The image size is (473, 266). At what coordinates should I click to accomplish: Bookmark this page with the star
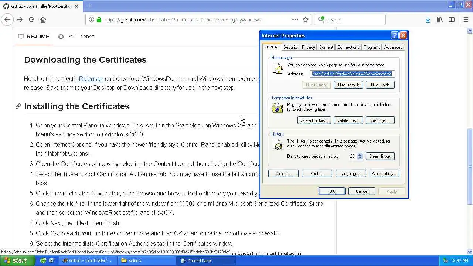(306, 20)
